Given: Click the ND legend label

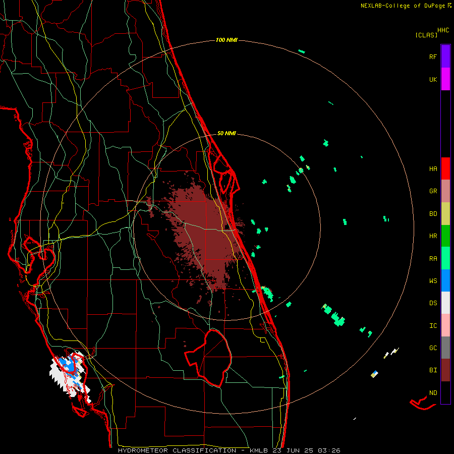Looking at the screenshot, I should pyautogui.click(x=433, y=393).
